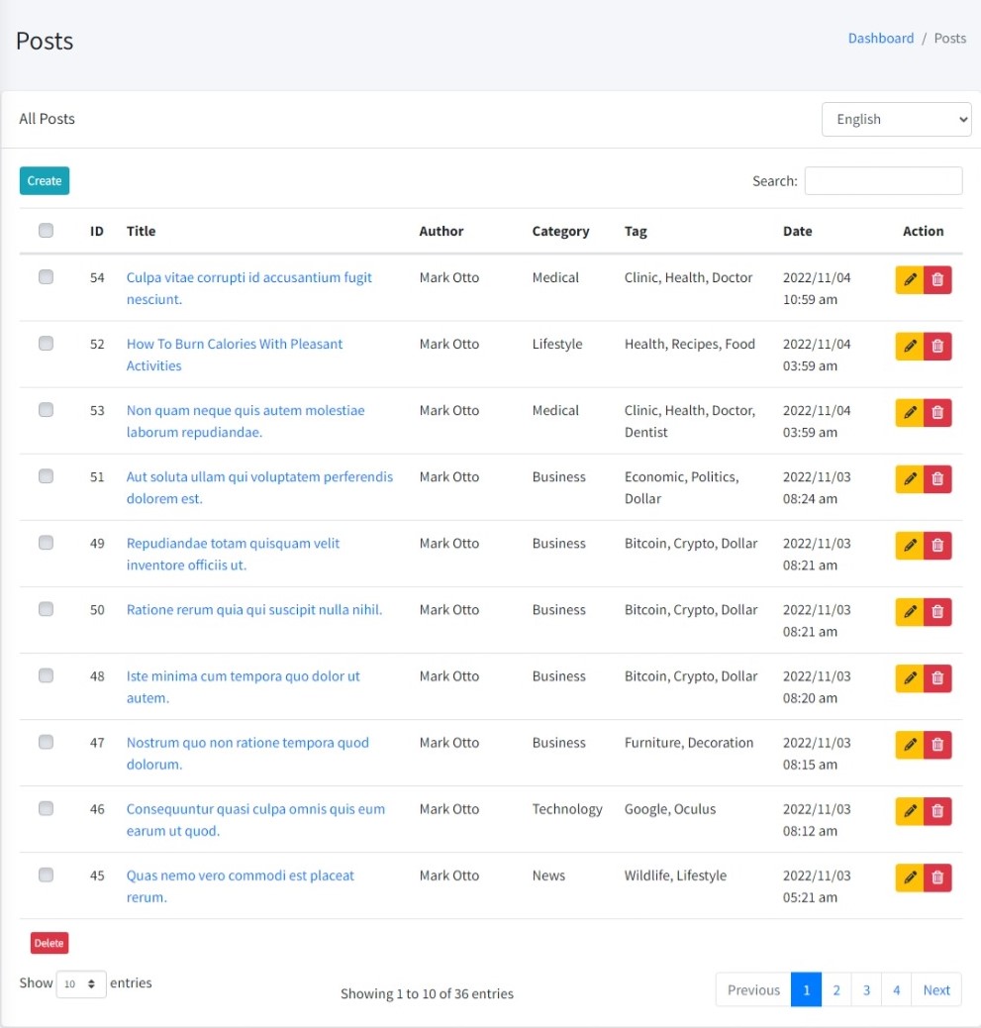The width and height of the screenshot is (981, 1028).
Task: Click the pencil edit icon for post 51
Action: click(x=910, y=479)
